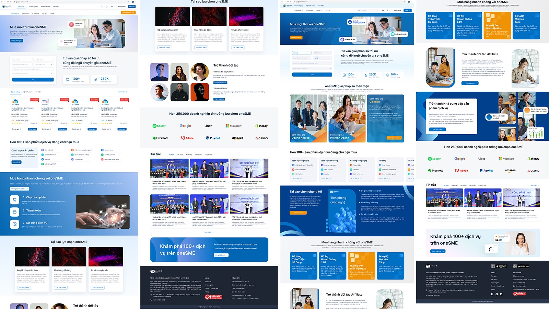Click 'Hơn 250,000 doanh nghiệp' heading in second mockup
This screenshot has width=549, height=309.
tap(210, 114)
